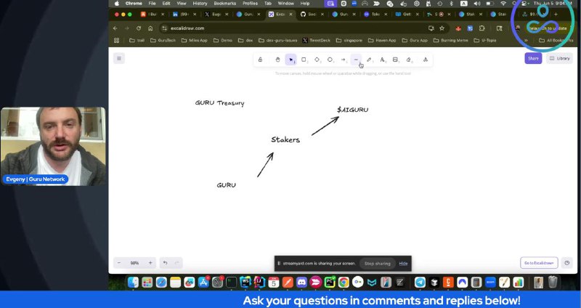Open the dex-guru-issues bookmarks folder
The width and height of the screenshot is (581, 308).
point(278,41)
